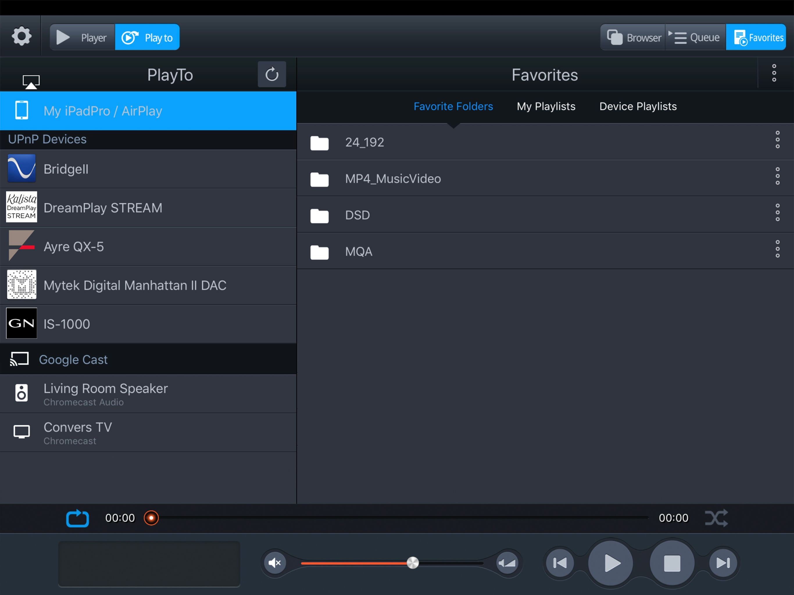Mute volume with the speaker icon
Viewport: 794px width, 595px height.
275,563
